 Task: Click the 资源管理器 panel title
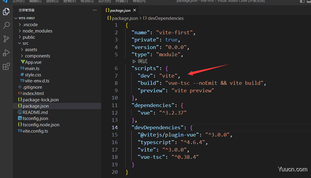pyautogui.click(x=26, y=10)
